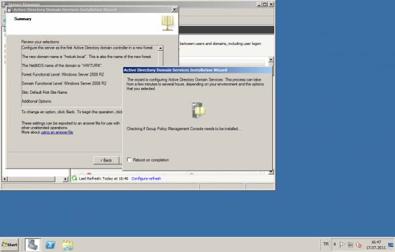The height and width of the screenshot is (252, 395).
Task: Click the progress dialog title bar
Action: [x=197, y=70]
